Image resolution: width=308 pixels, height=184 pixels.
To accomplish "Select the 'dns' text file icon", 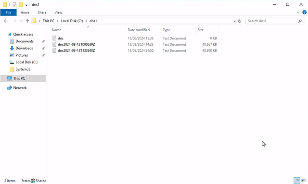I will 54,38.
